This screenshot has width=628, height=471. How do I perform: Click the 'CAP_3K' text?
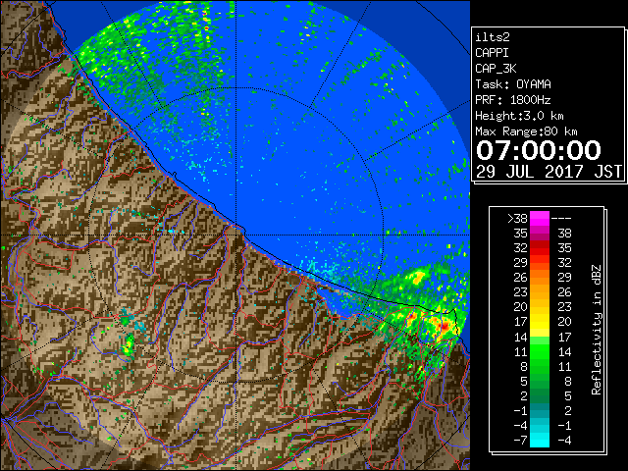[x=496, y=69]
